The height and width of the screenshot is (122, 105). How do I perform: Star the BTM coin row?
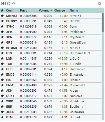2,117
